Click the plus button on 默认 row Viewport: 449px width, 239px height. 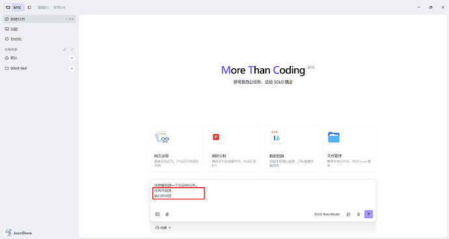coord(72,58)
